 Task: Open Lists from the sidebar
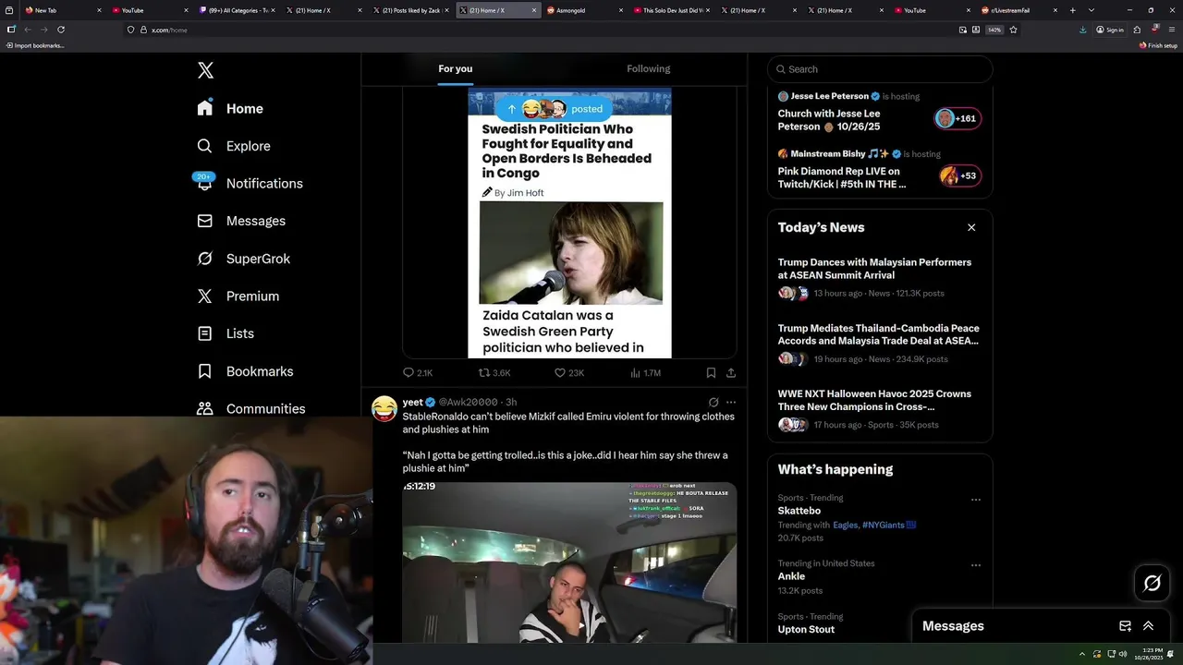(x=226, y=333)
